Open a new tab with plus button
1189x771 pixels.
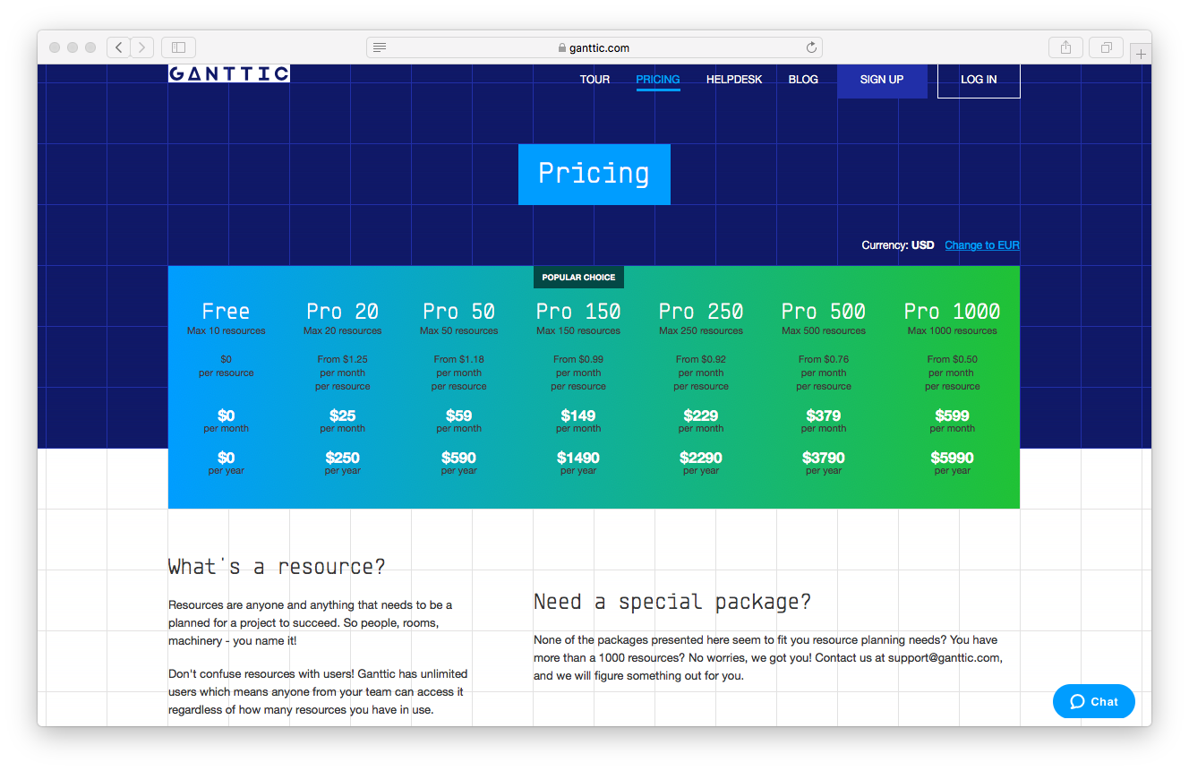tap(1141, 54)
